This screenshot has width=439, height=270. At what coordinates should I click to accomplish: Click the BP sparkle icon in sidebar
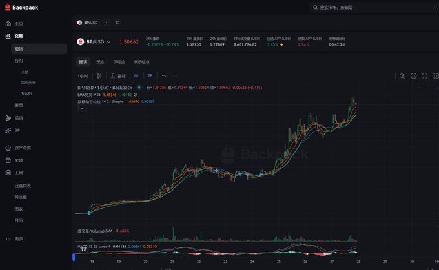coord(8,130)
